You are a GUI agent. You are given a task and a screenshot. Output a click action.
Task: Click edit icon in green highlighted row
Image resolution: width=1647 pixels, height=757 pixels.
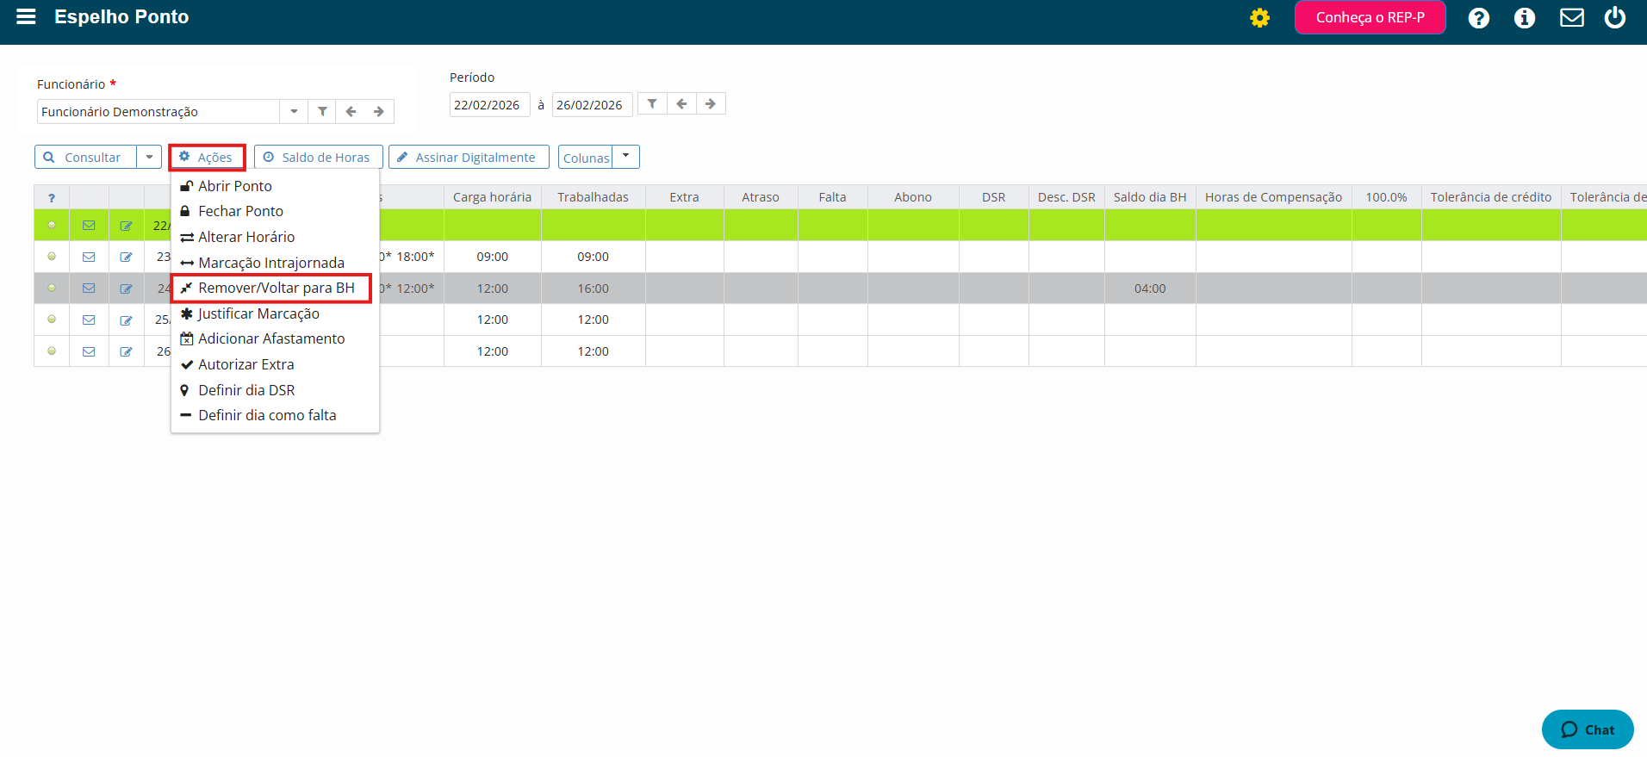coord(127,226)
